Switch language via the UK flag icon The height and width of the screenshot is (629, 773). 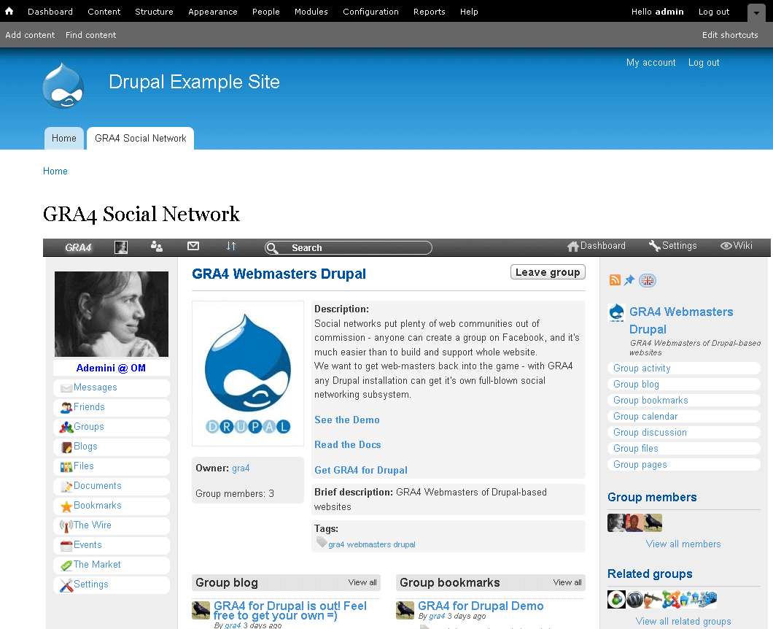(648, 280)
